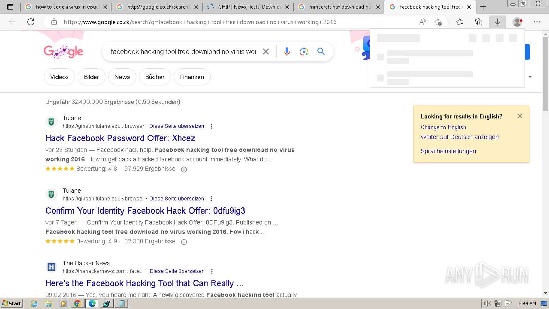Activate Read aloud icon in address bar
Image resolution: width=549 pixels, height=309 pixels.
(422, 22)
